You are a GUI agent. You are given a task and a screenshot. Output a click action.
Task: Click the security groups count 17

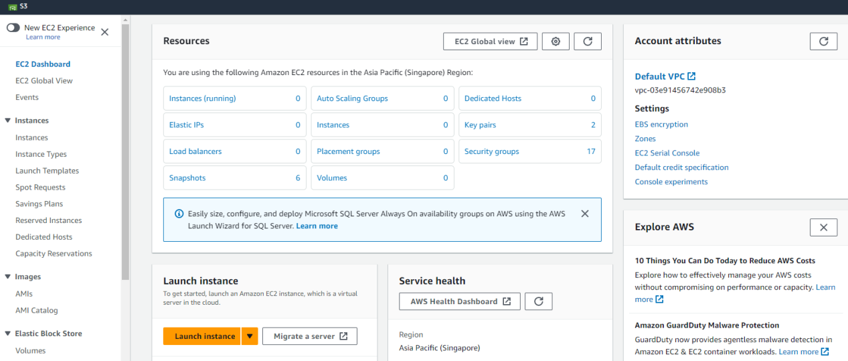(x=591, y=151)
